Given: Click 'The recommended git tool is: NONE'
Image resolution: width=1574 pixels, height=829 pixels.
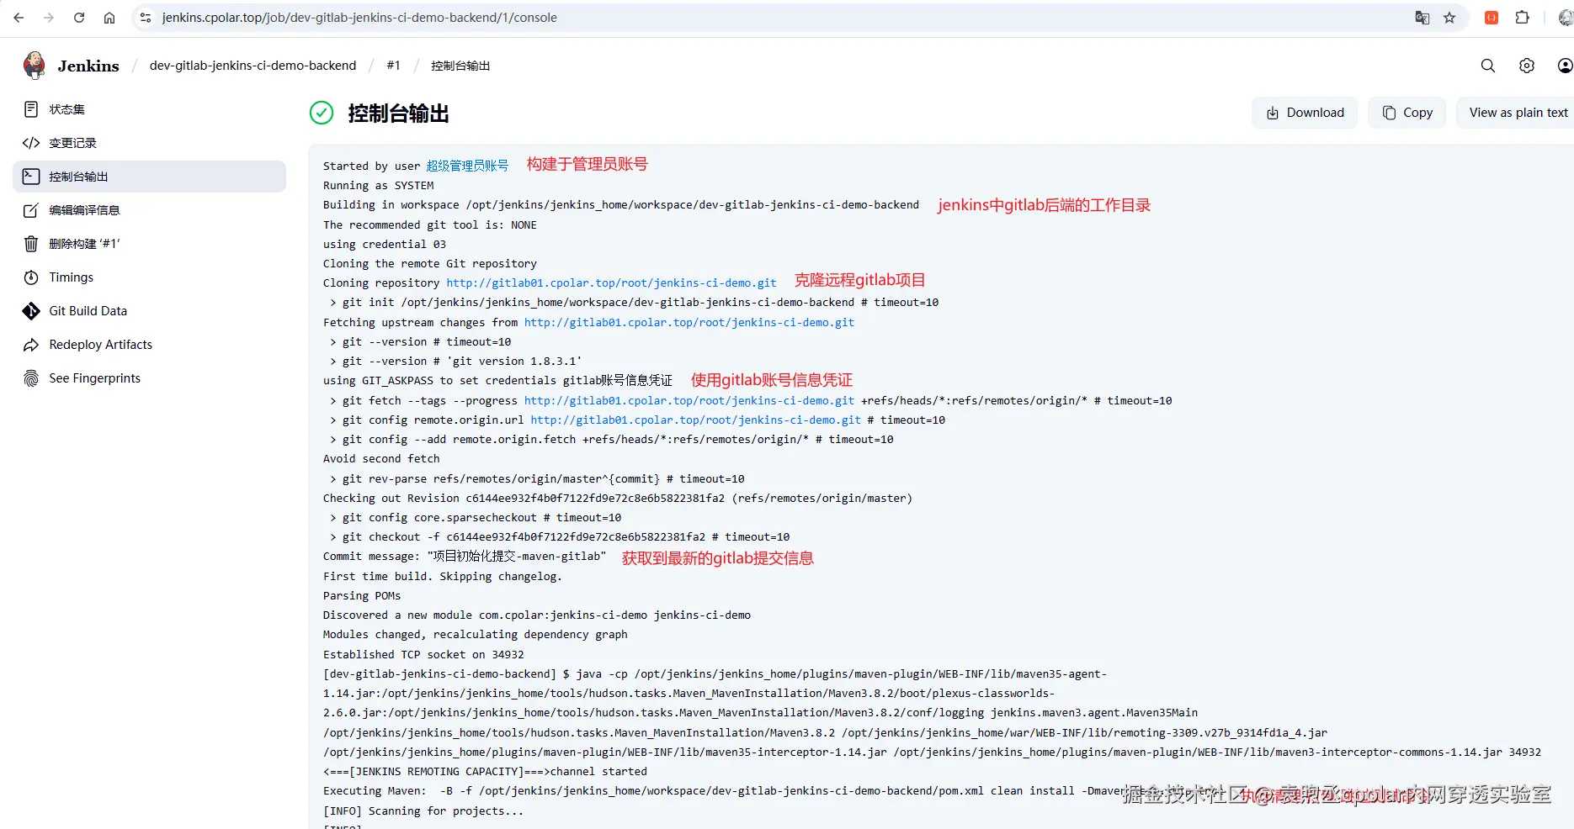Looking at the screenshot, I should (x=430, y=225).
